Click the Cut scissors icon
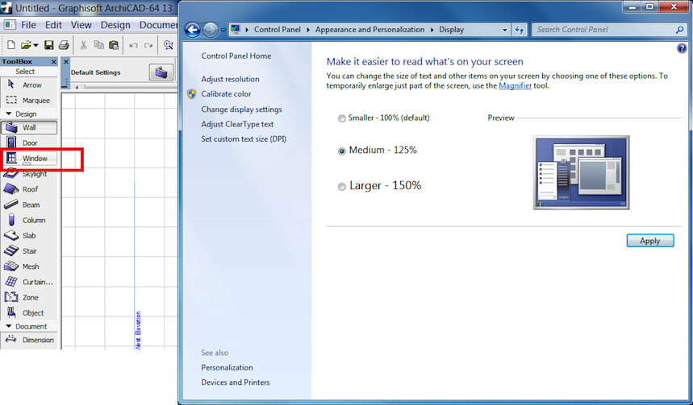This screenshot has width=693, height=405. [x=83, y=44]
